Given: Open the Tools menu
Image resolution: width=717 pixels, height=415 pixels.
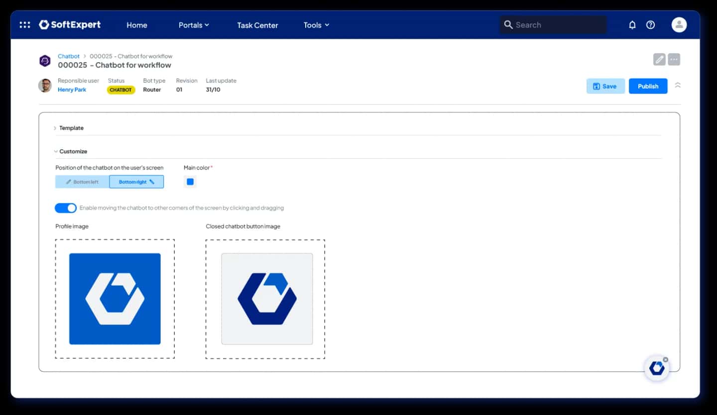Looking at the screenshot, I should point(317,25).
